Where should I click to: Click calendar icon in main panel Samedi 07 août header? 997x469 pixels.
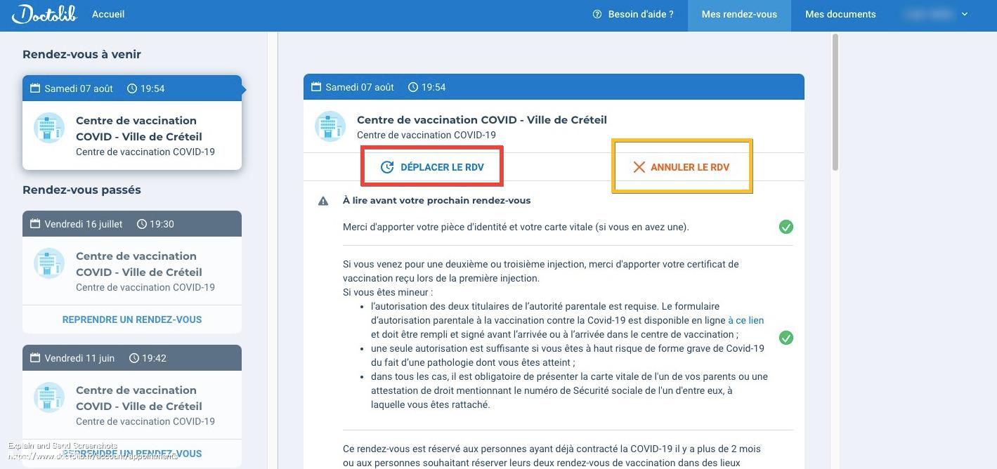point(316,87)
